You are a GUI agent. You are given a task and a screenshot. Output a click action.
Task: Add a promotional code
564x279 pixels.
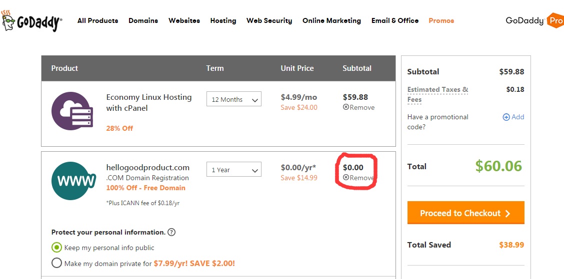pyautogui.click(x=513, y=117)
